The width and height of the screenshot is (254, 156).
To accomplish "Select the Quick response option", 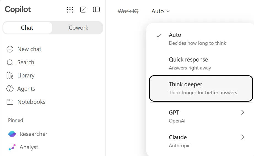I will (201, 63).
